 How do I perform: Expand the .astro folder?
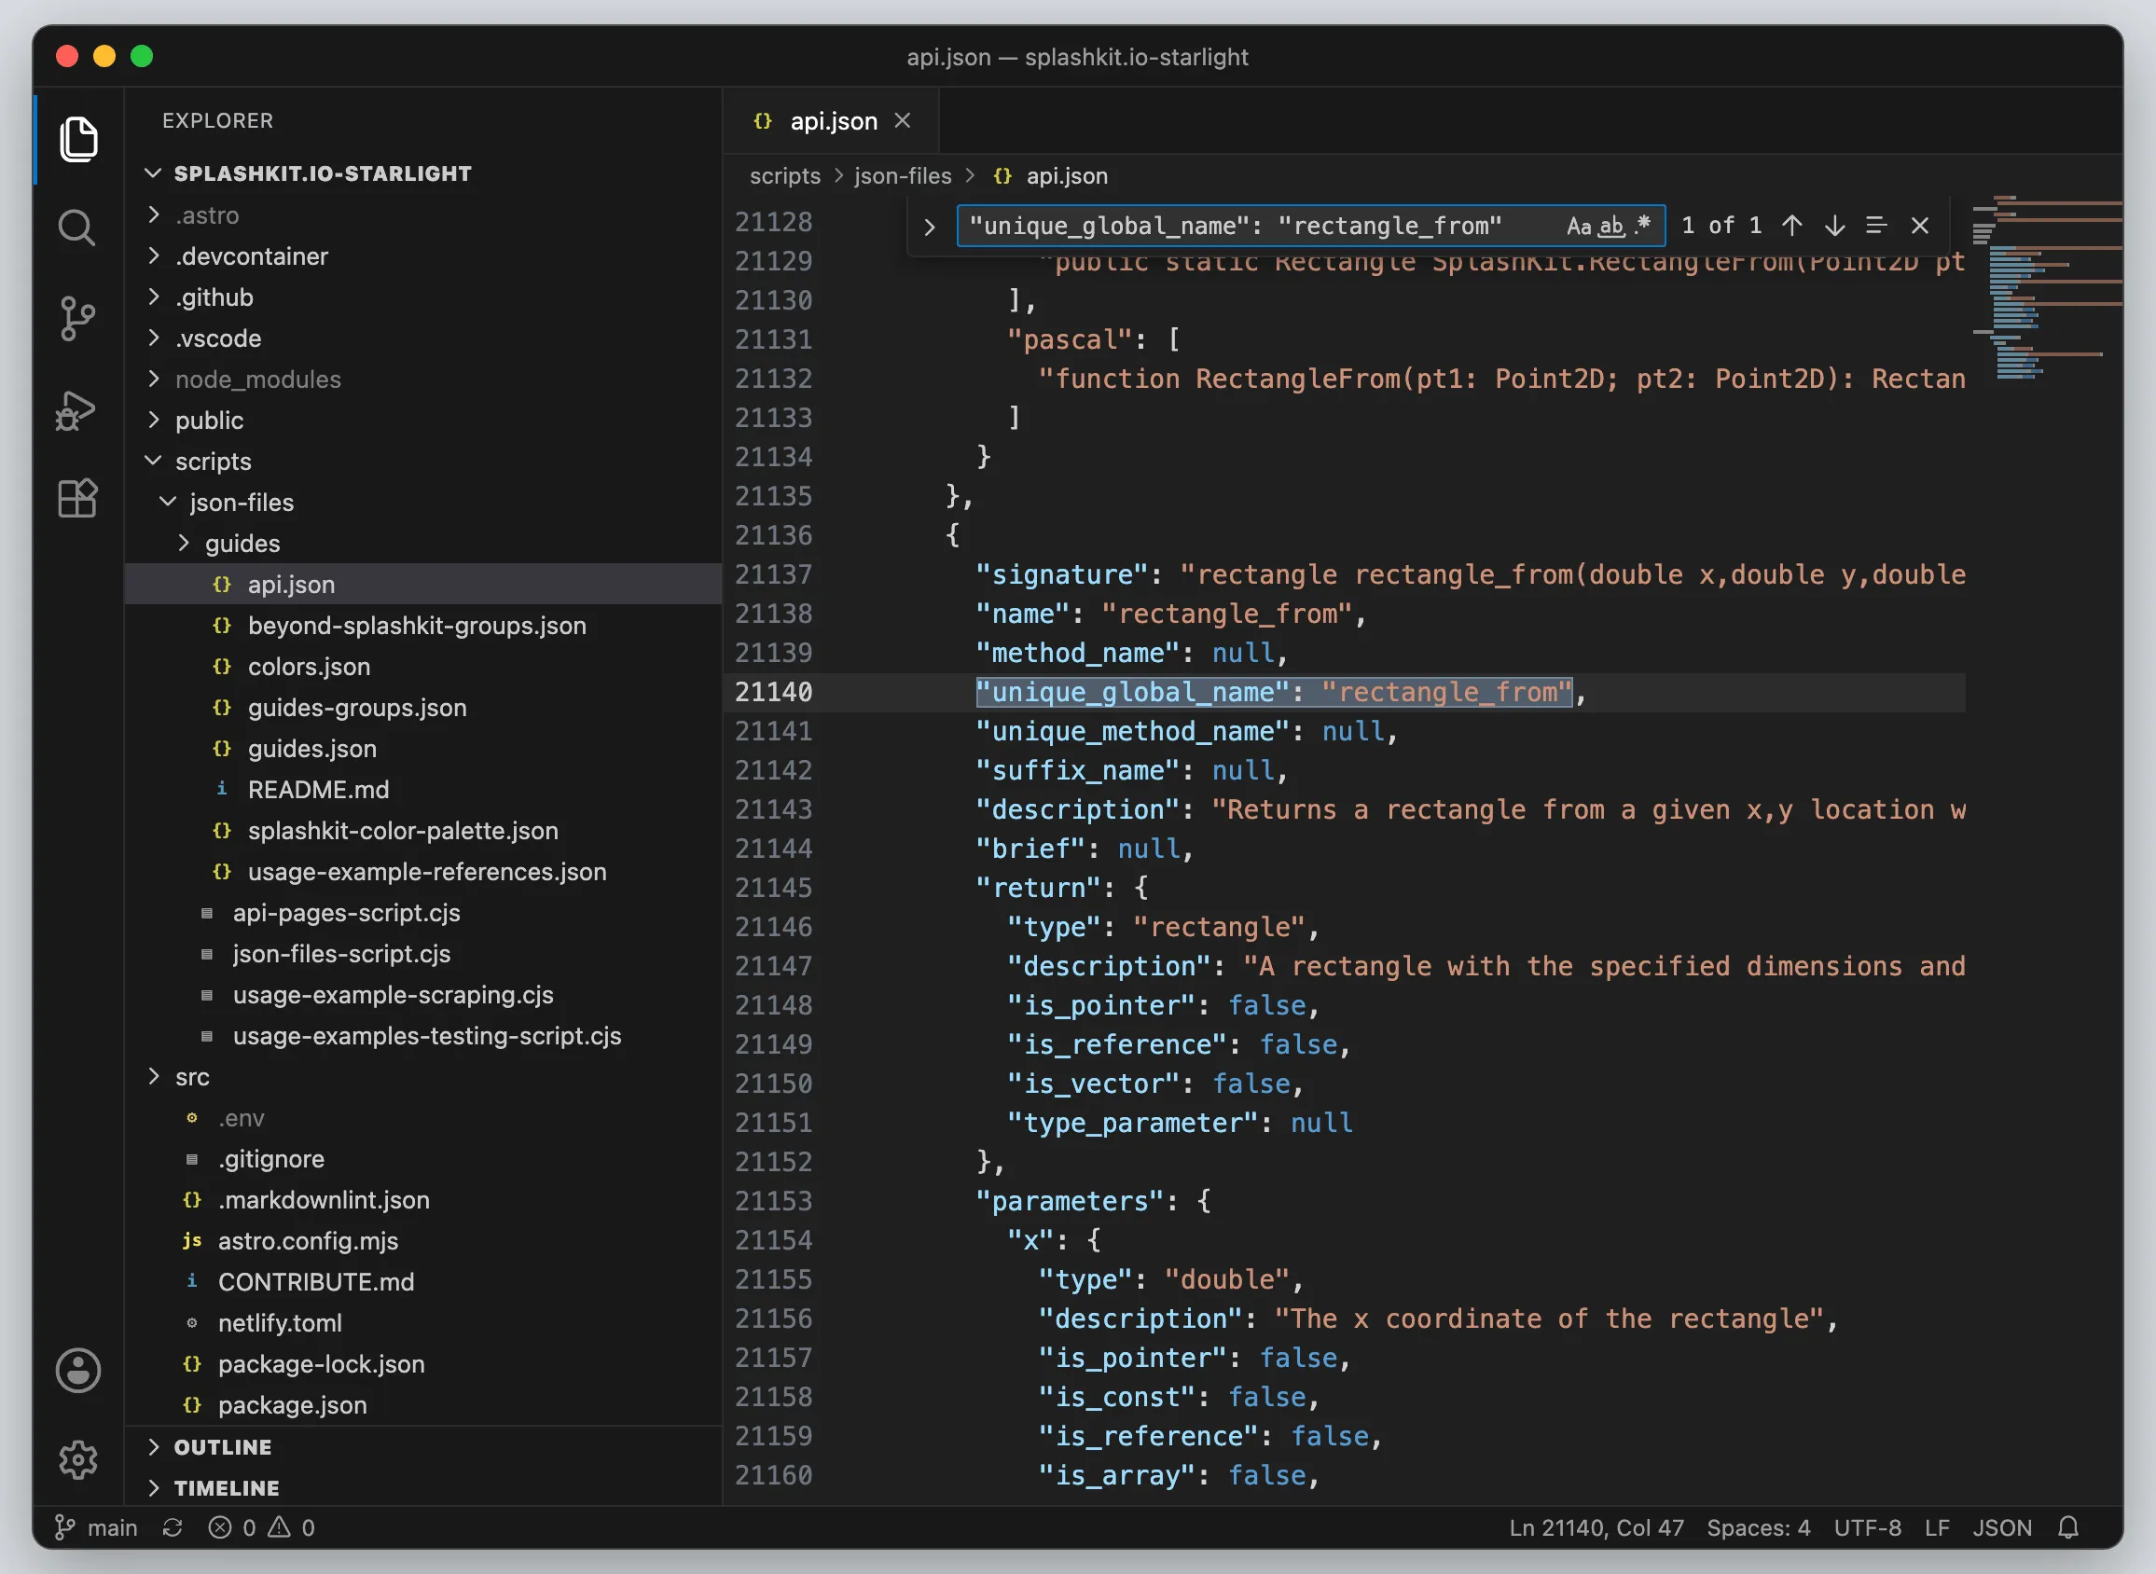(424, 215)
